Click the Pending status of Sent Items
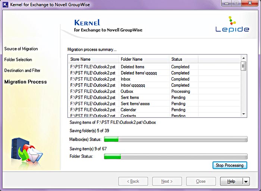Viewport: 261px width, 191px height. (178, 97)
